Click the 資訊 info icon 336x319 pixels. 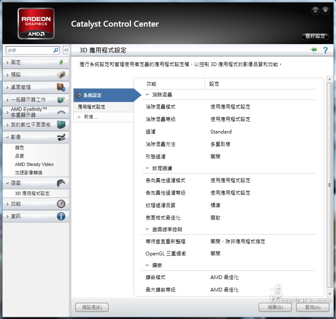click(x=61, y=216)
